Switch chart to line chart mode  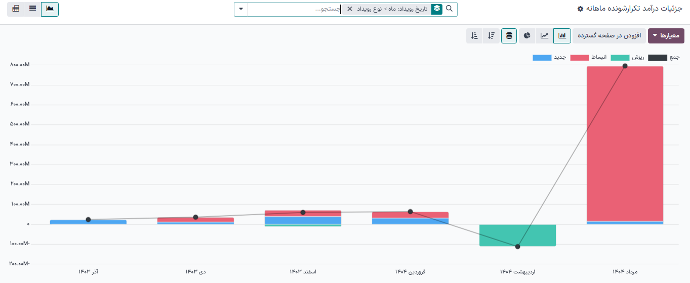point(544,36)
